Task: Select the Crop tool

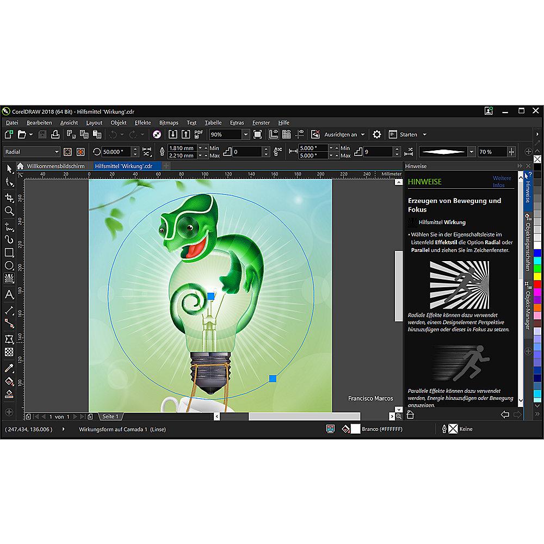Action: (9, 198)
